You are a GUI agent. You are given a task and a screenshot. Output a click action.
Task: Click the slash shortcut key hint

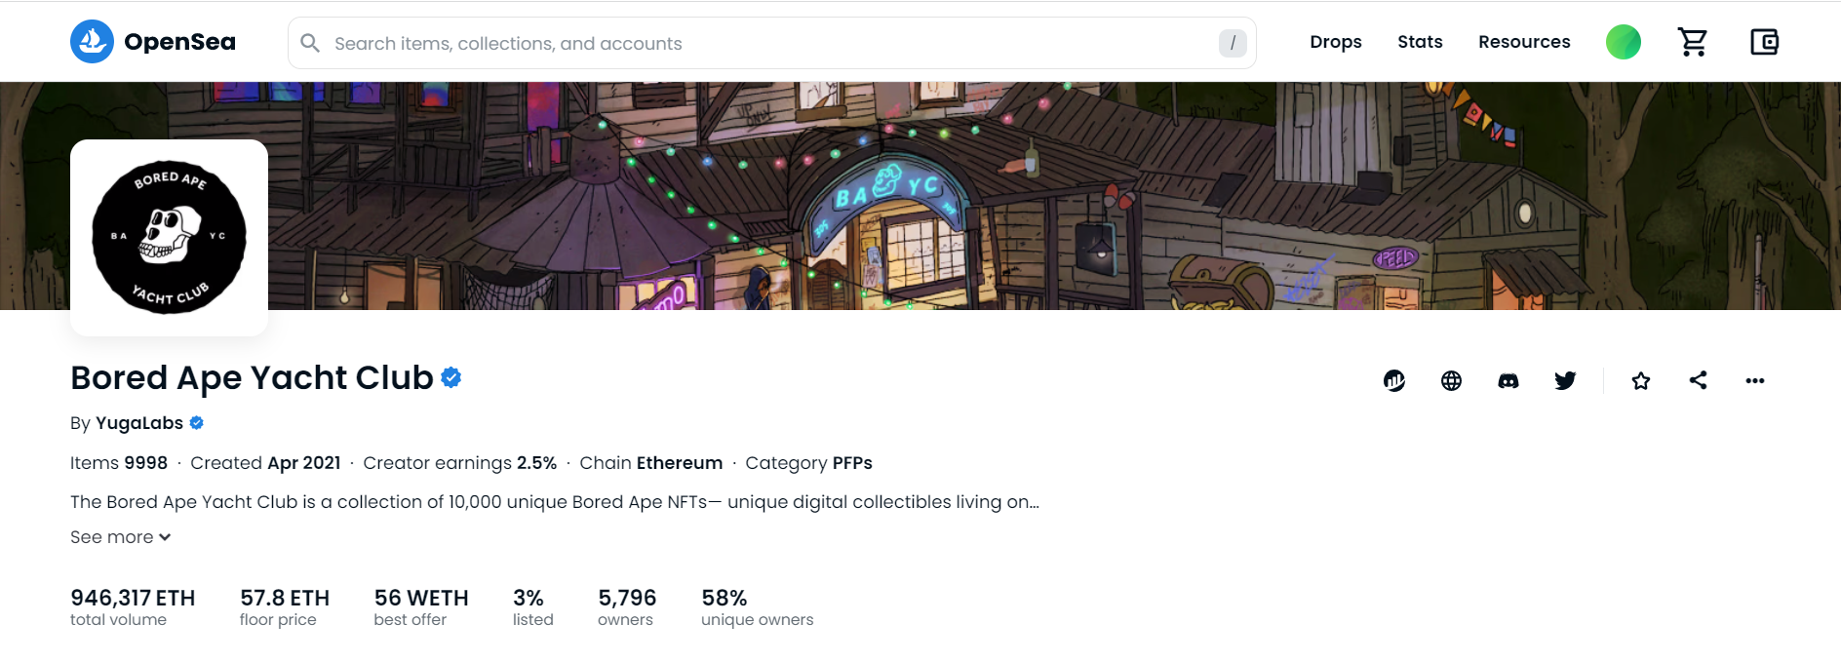[x=1233, y=43]
